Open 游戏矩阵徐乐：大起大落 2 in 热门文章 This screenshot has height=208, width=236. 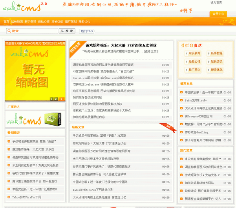202,175
